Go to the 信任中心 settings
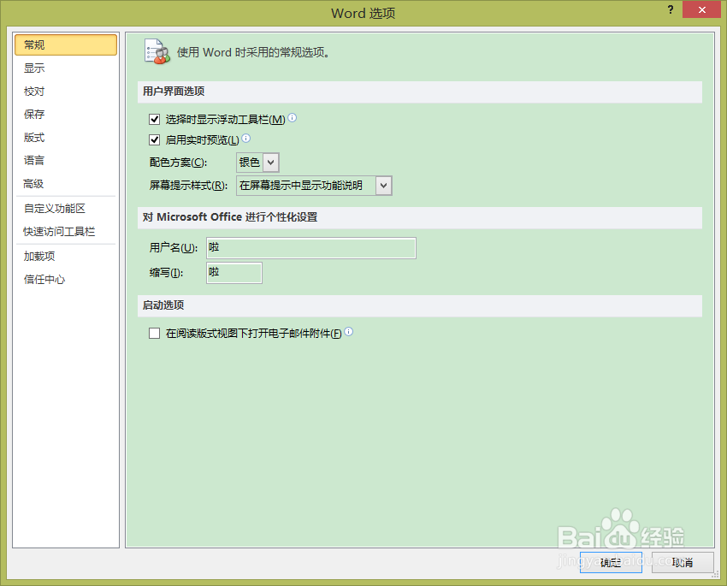Viewport: 727px width, 586px height. click(x=44, y=278)
